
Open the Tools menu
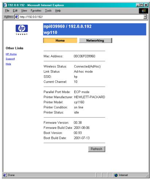tap(48, 11)
